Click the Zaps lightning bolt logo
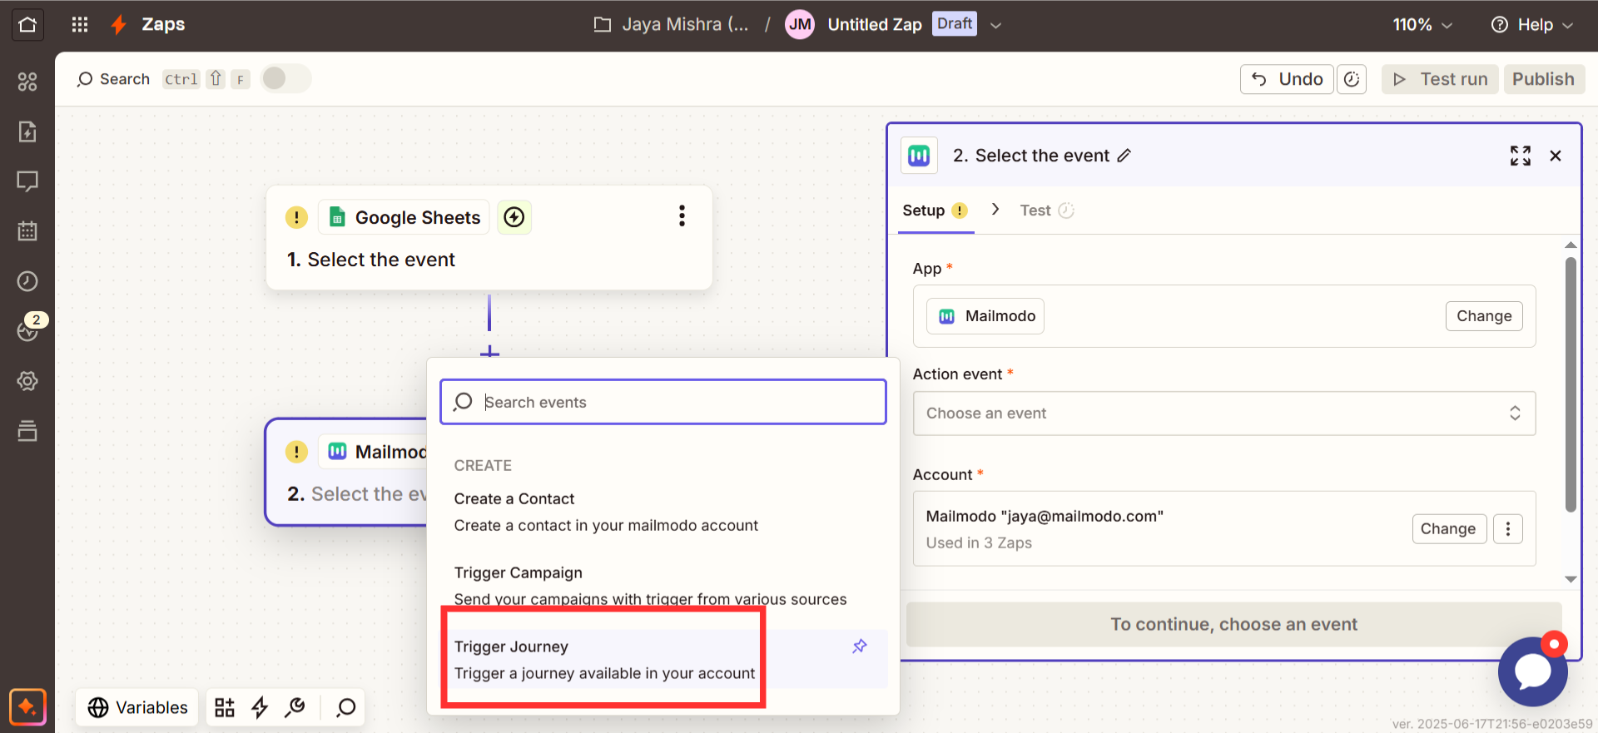 (x=119, y=24)
